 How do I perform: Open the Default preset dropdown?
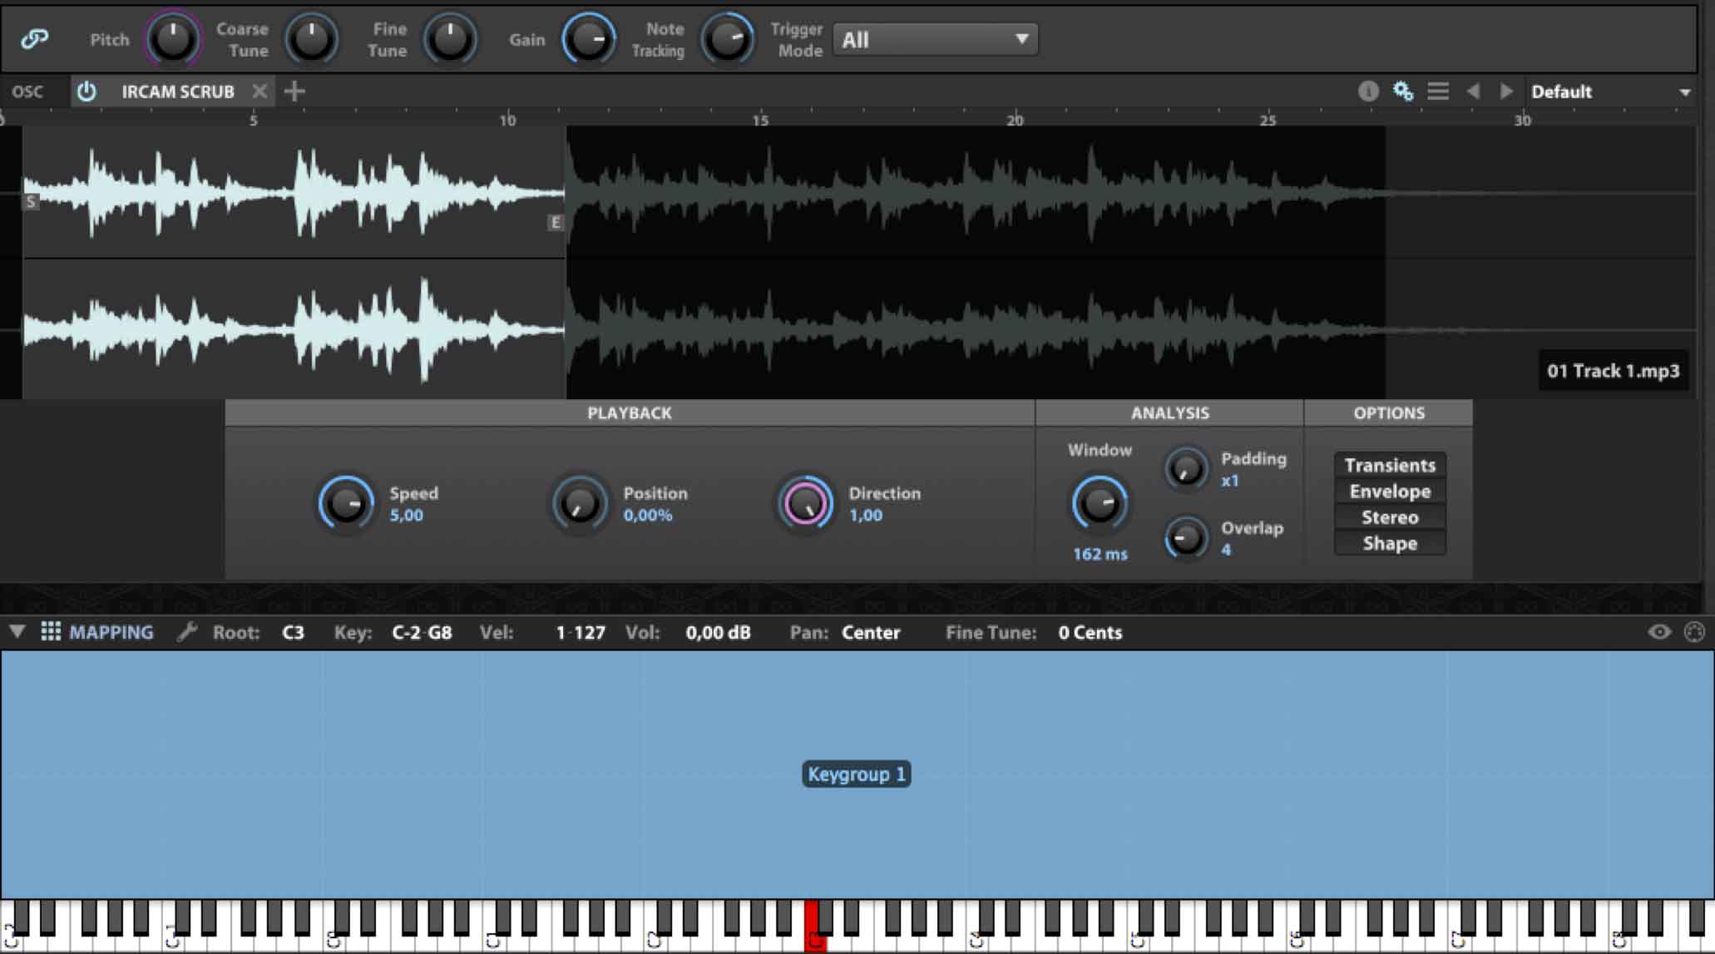[1610, 91]
